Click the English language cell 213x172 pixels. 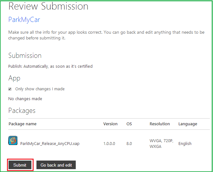click(x=185, y=143)
